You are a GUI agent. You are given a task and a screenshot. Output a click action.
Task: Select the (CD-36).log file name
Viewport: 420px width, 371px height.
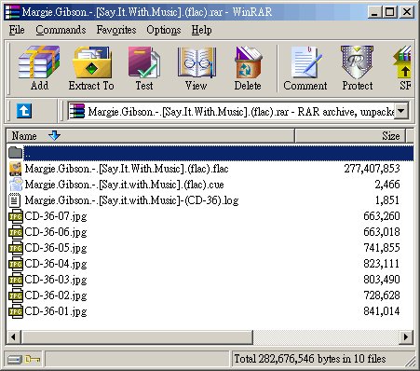point(131,200)
